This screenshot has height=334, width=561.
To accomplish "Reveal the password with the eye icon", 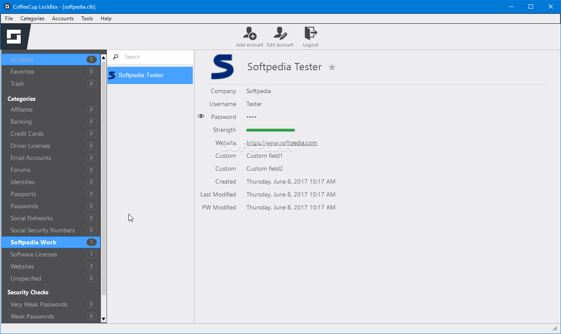I will coord(201,116).
